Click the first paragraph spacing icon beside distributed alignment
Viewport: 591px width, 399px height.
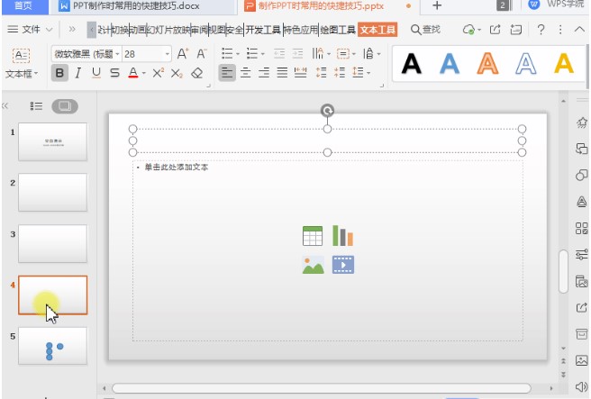(321, 73)
